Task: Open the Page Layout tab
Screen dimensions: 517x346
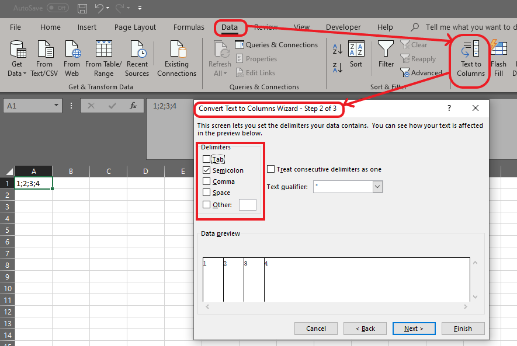Action: point(135,27)
